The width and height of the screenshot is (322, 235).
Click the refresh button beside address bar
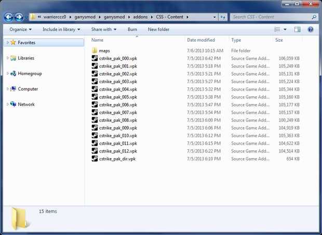(223, 17)
